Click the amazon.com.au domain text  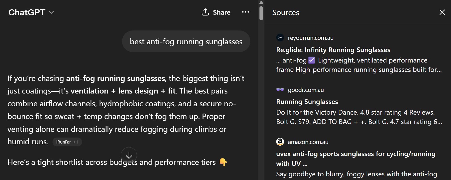click(308, 142)
